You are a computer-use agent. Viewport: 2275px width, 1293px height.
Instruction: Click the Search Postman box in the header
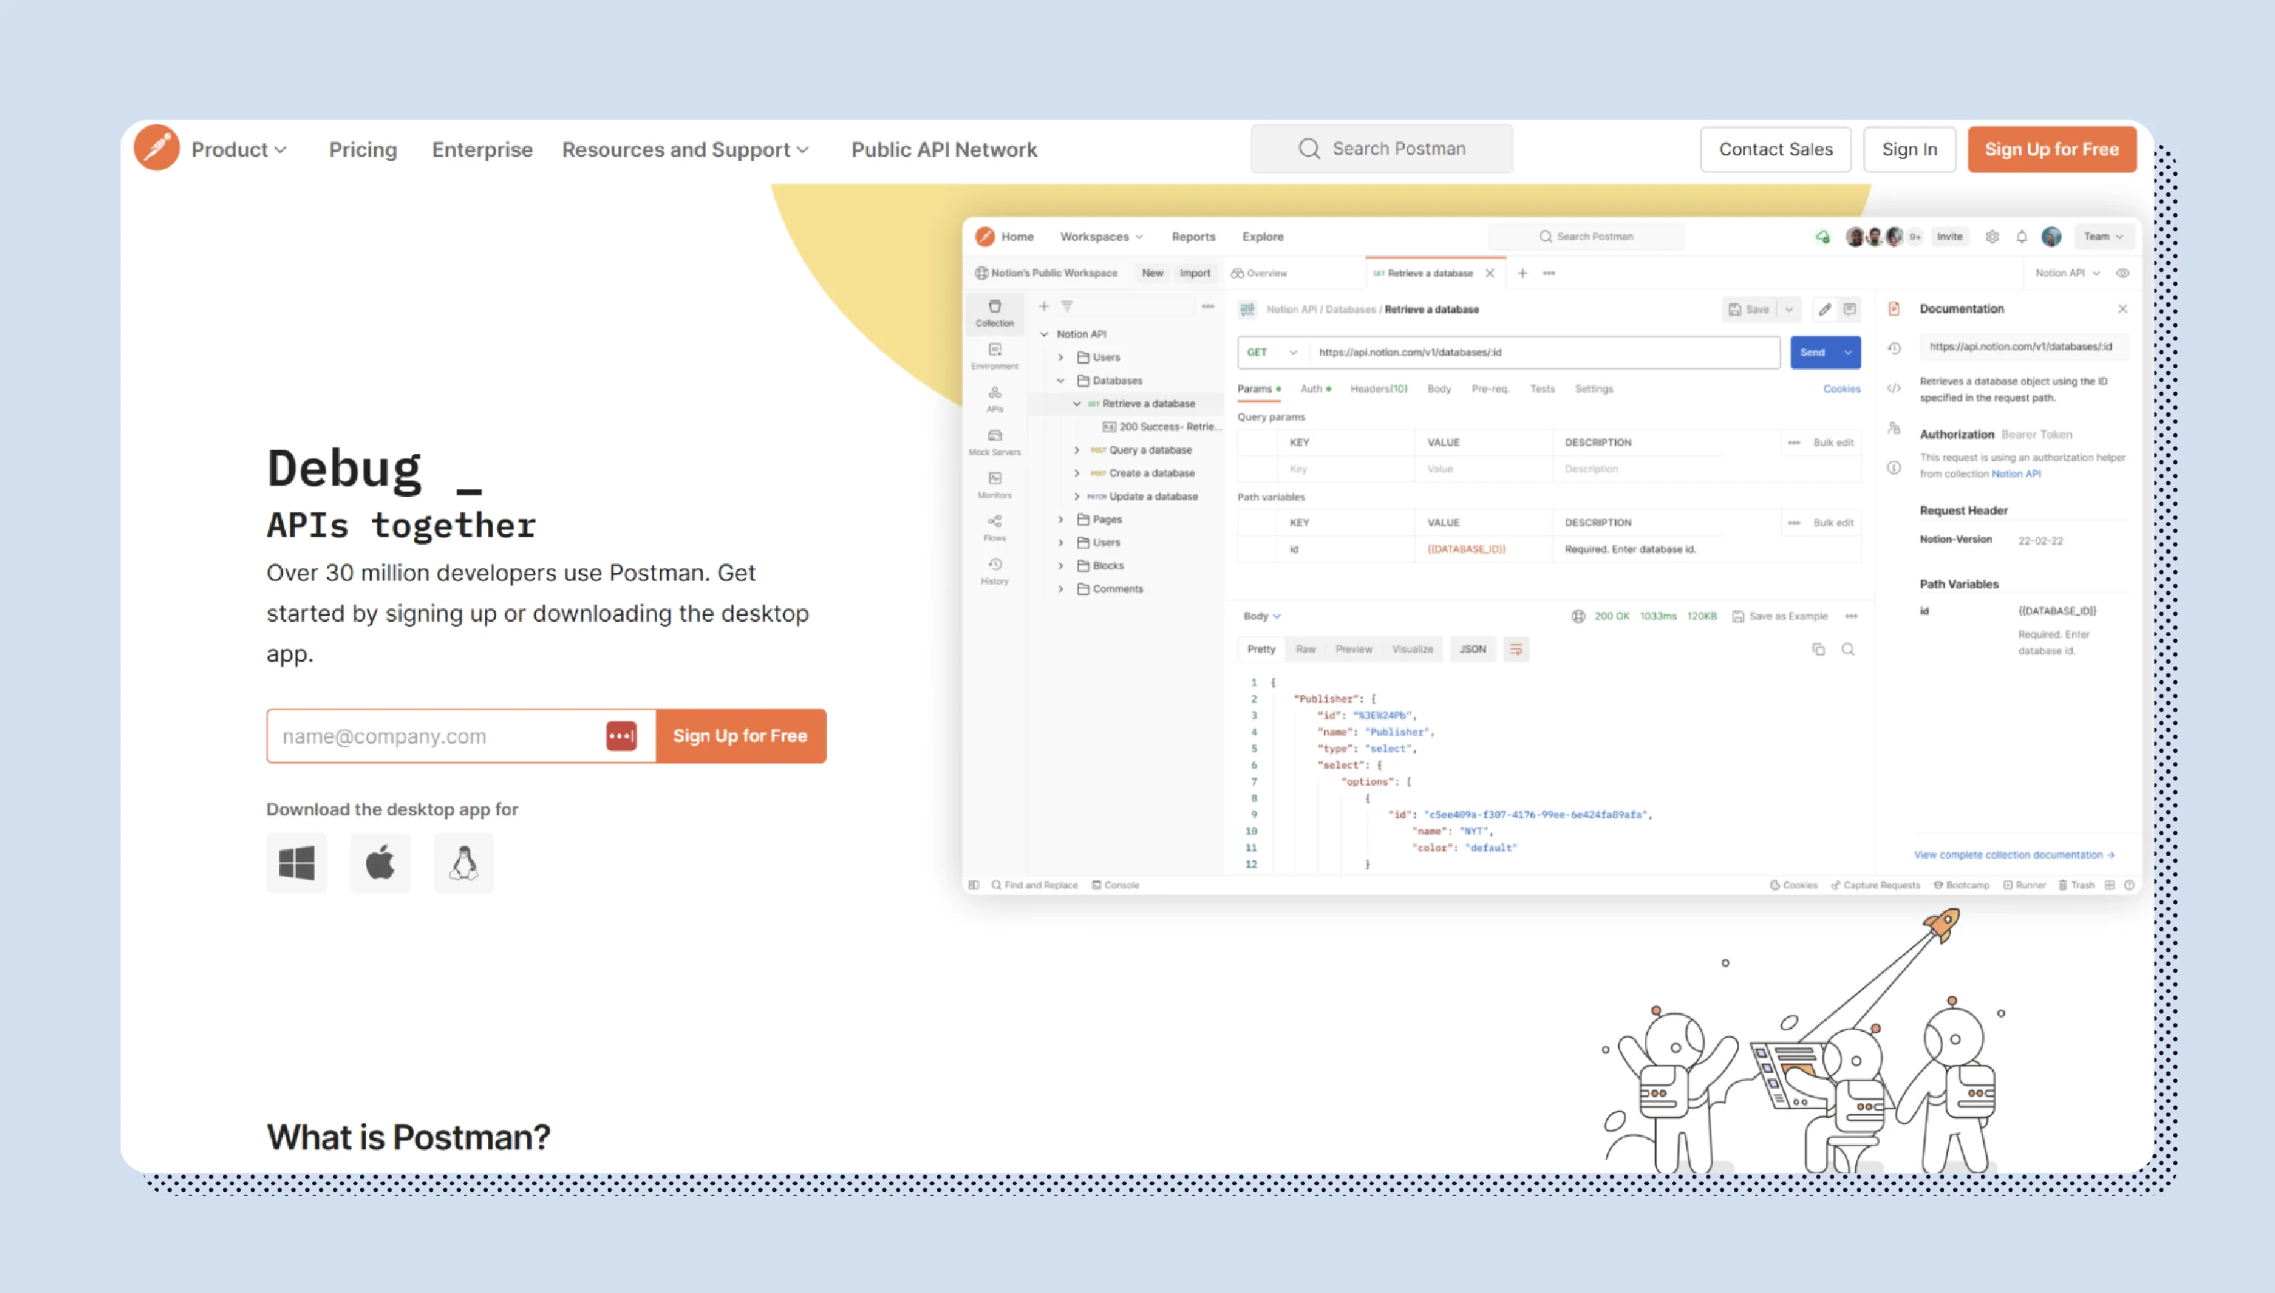pos(1381,148)
